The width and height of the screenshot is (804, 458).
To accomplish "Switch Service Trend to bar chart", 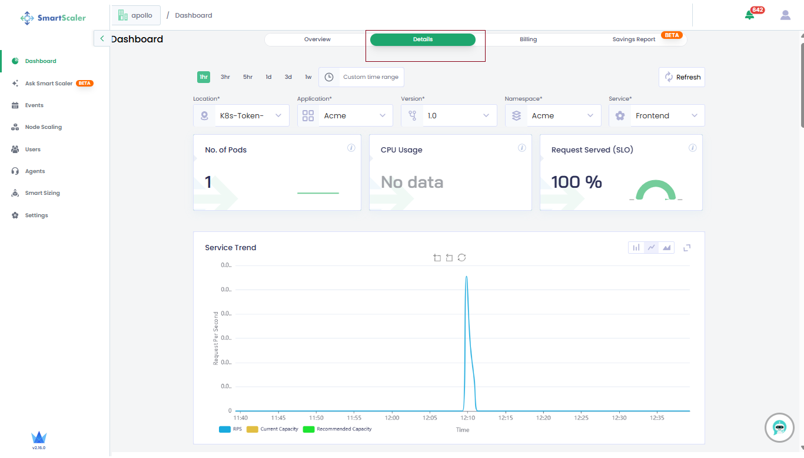I will coord(636,248).
